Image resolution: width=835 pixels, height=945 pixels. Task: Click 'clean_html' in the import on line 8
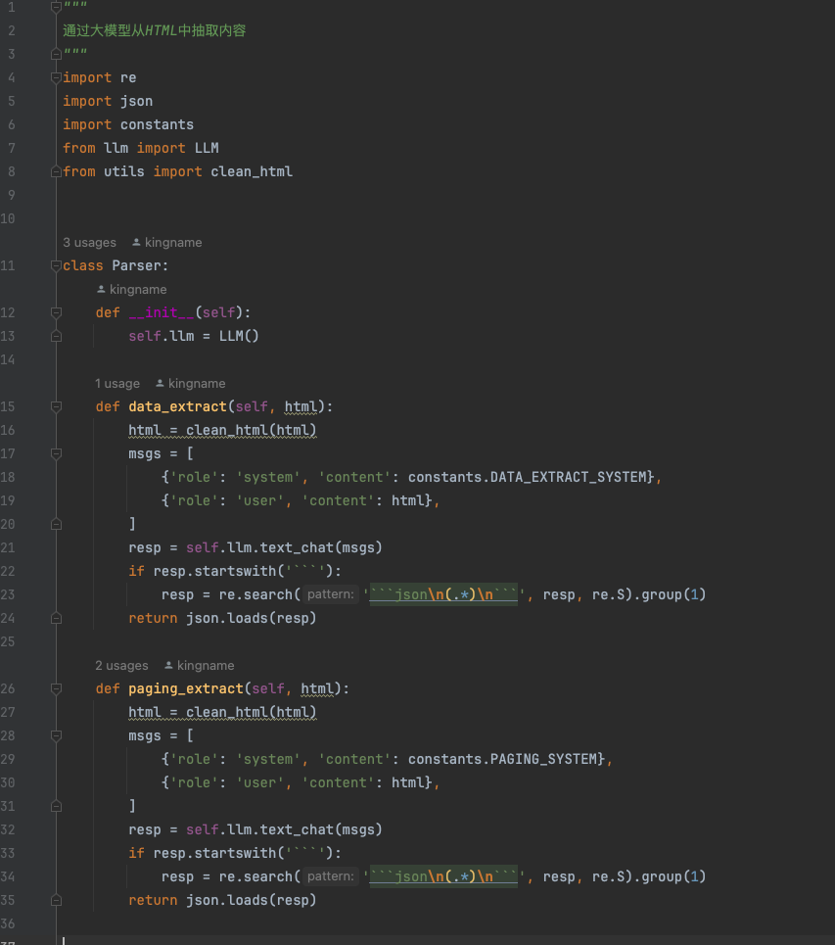pos(252,171)
